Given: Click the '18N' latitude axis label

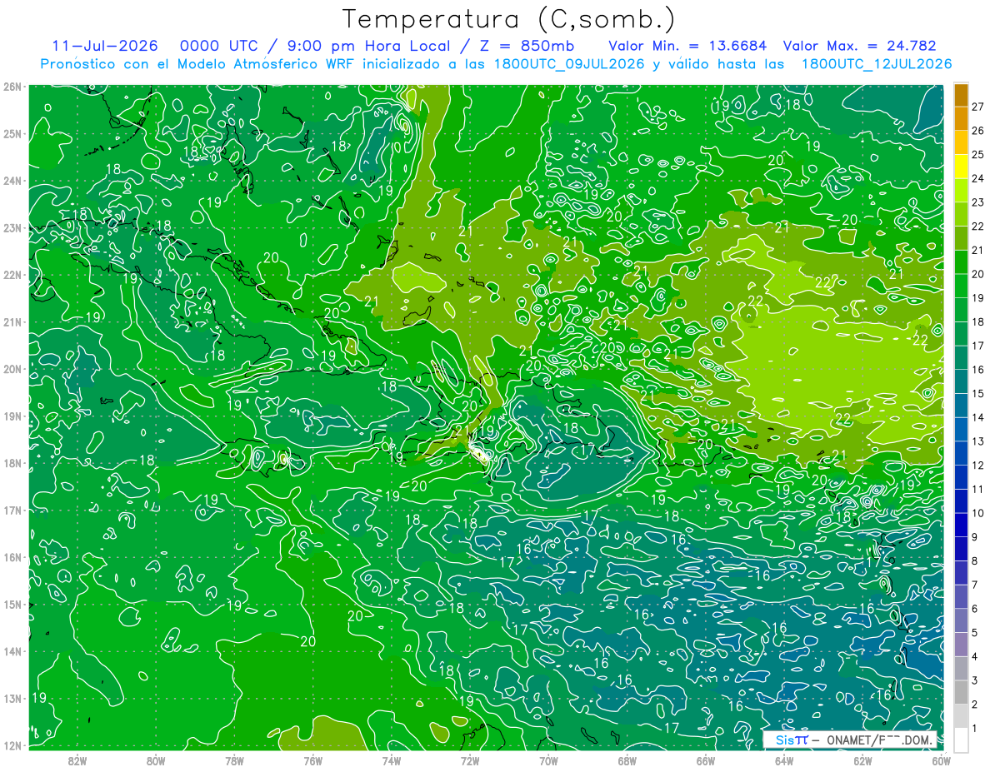Looking at the screenshot, I should [12, 462].
